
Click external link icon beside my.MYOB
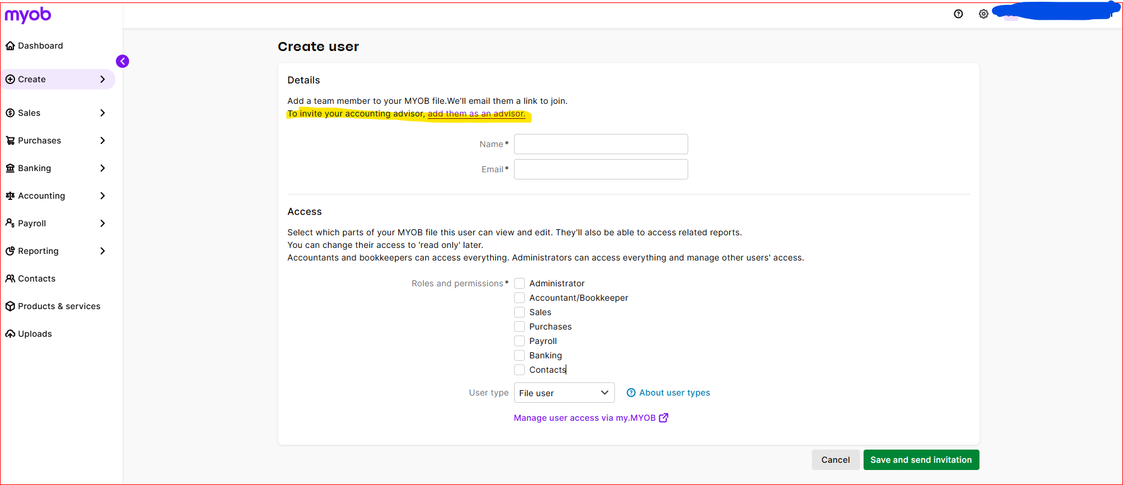tap(664, 418)
